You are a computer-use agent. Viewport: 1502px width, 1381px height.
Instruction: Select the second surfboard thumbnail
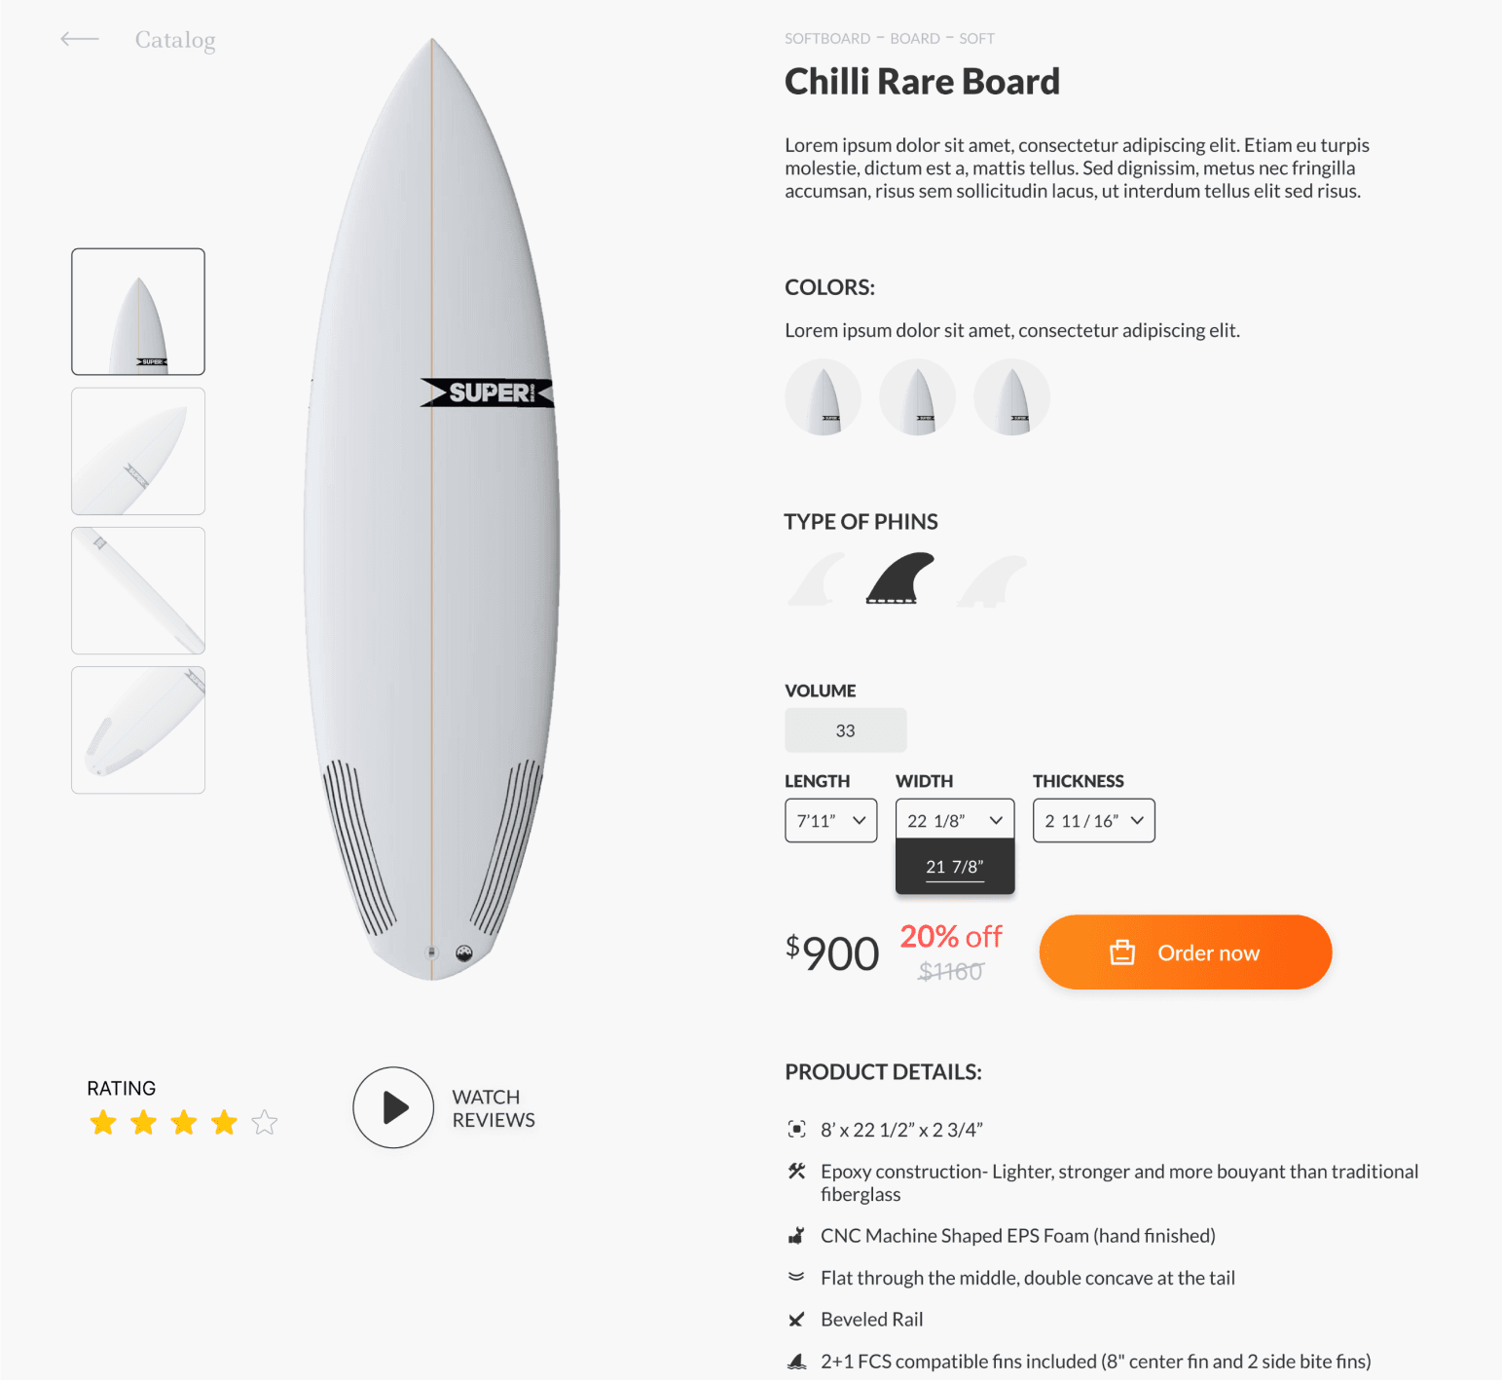(x=138, y=451)
